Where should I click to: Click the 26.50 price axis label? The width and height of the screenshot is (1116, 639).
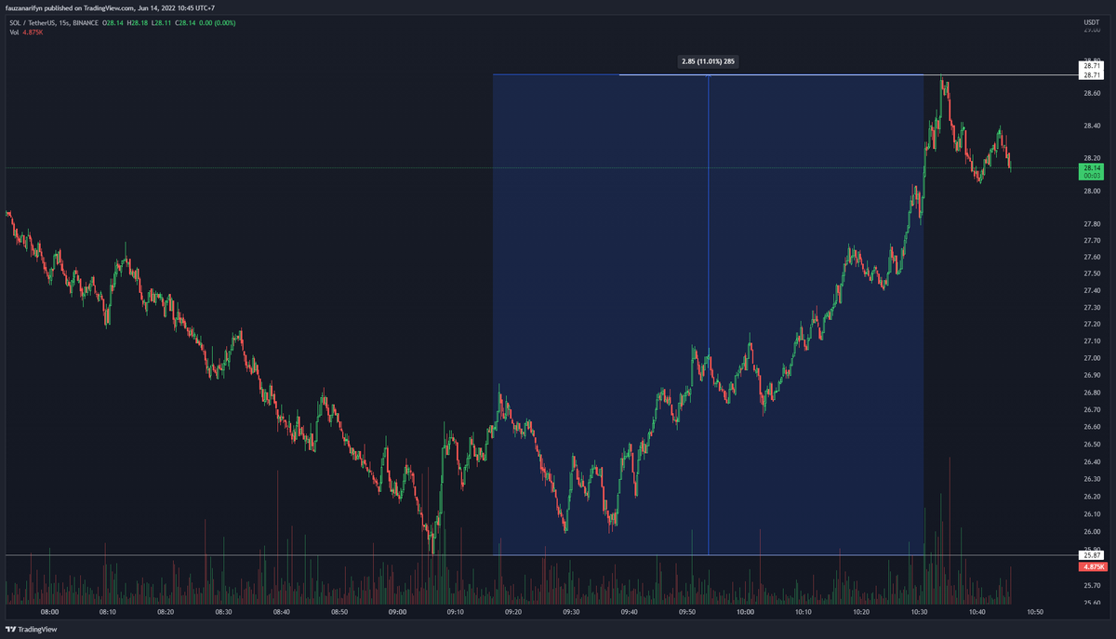(1092, 445)
